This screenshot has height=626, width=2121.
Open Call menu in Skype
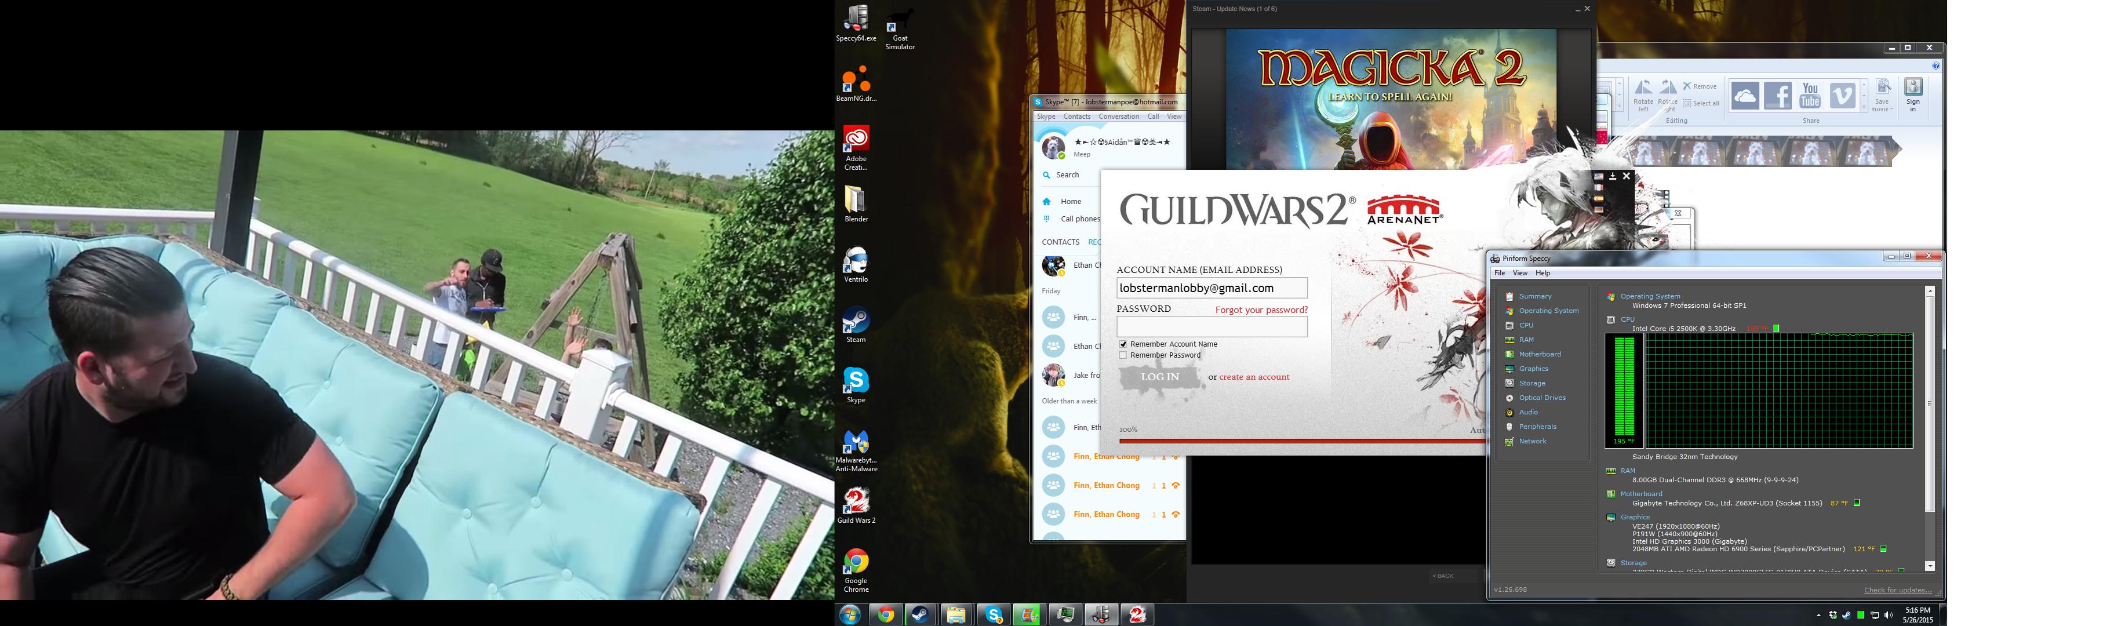(x=1153, y=117)
